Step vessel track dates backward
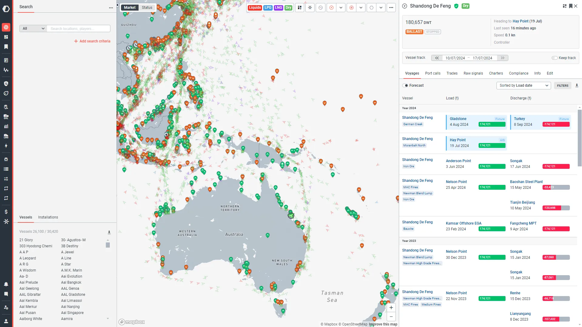582x327 pixels. pos(437,58)
